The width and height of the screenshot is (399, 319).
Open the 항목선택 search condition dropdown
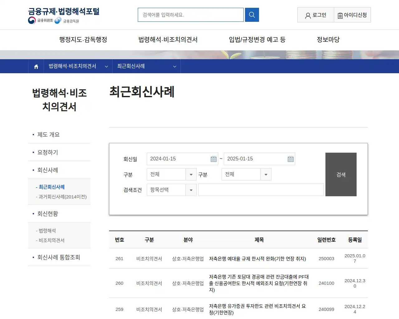click(x=172, y=190)
